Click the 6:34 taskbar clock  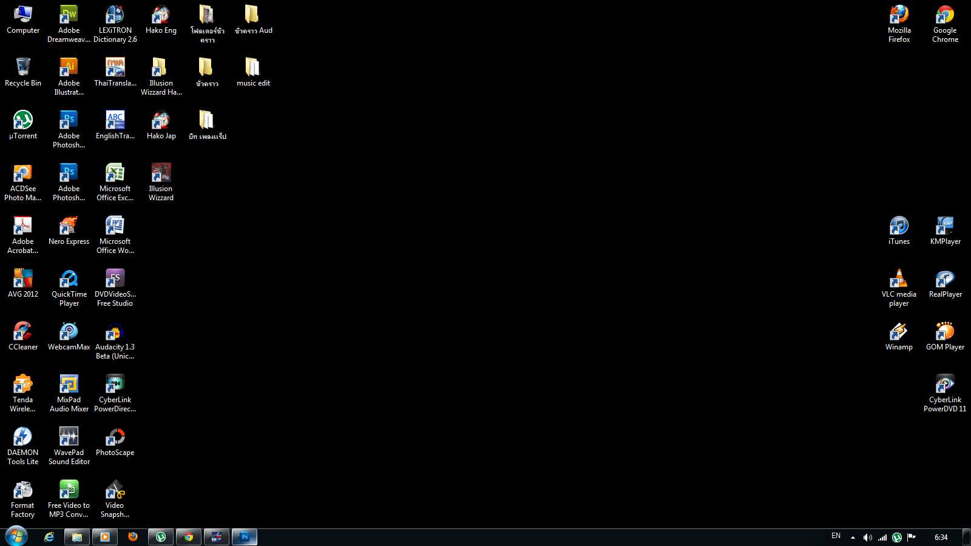coord(941,538)
